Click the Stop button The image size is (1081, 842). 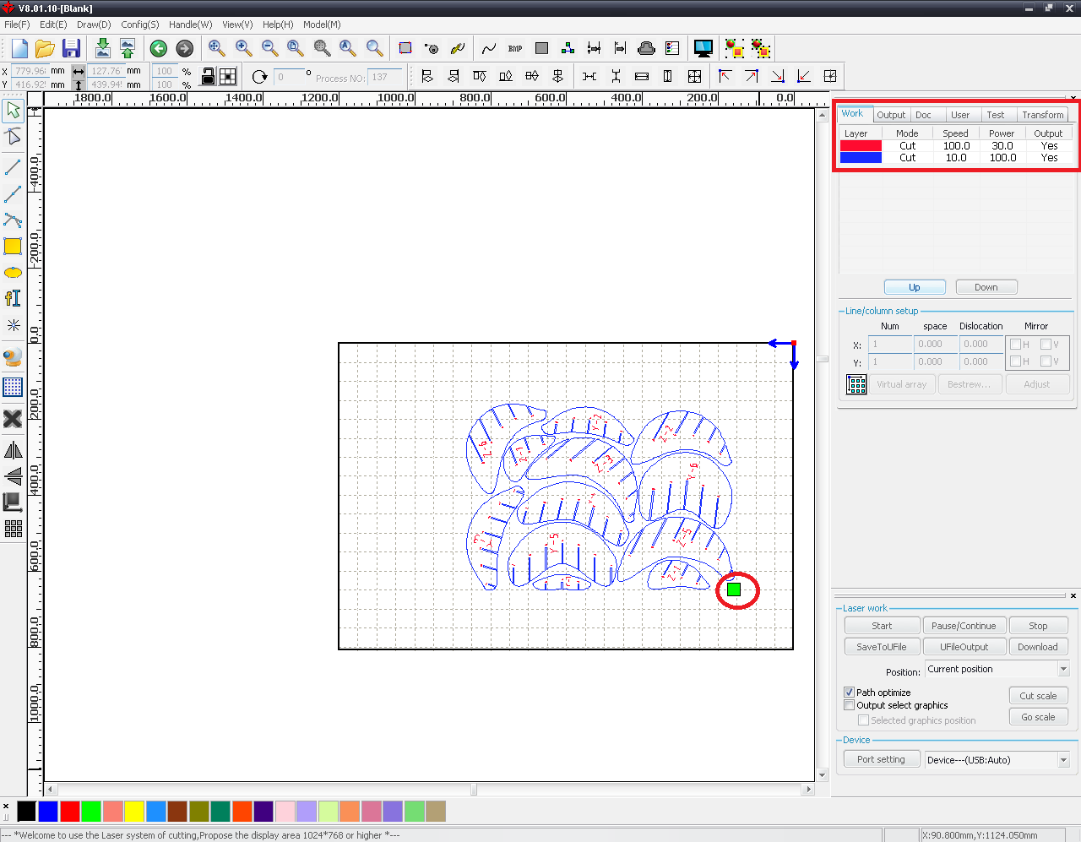(x=1038, y=626)
